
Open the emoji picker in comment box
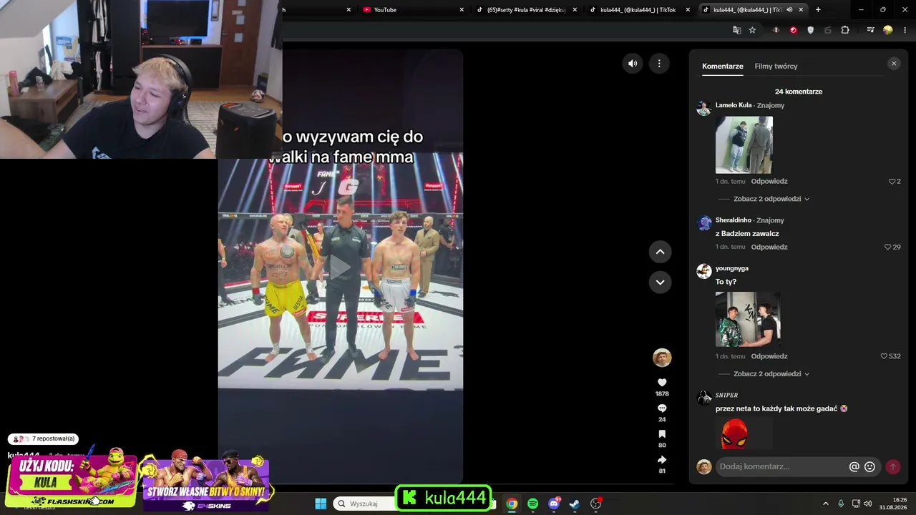(869, 467)
